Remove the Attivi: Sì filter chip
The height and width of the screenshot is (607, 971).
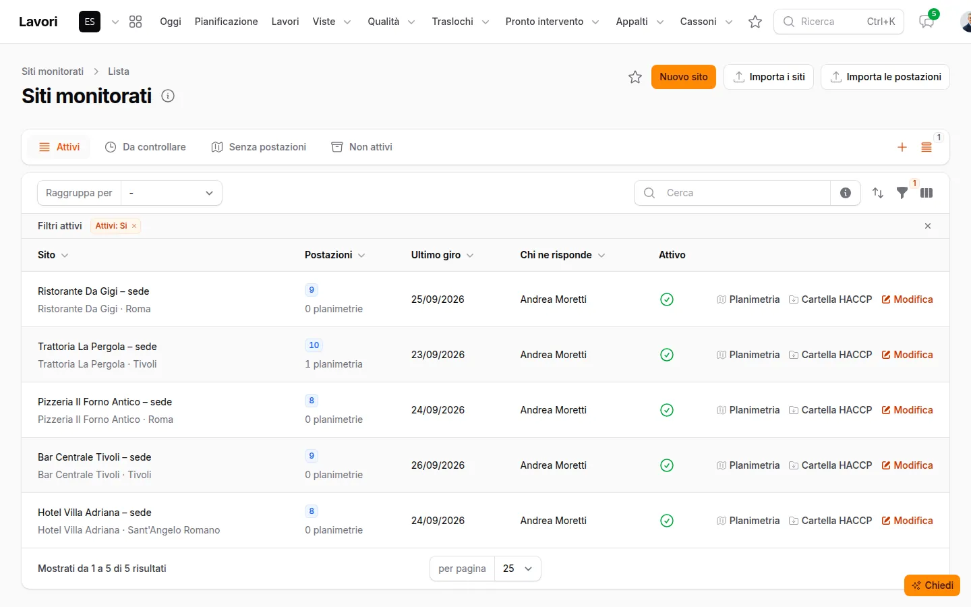134,226
